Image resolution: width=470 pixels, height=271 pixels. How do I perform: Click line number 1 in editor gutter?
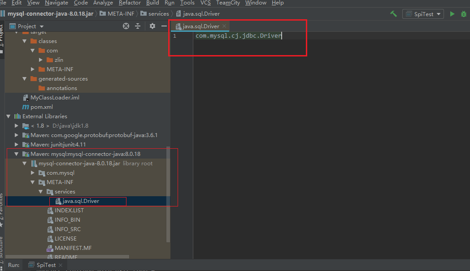[174, 36]
